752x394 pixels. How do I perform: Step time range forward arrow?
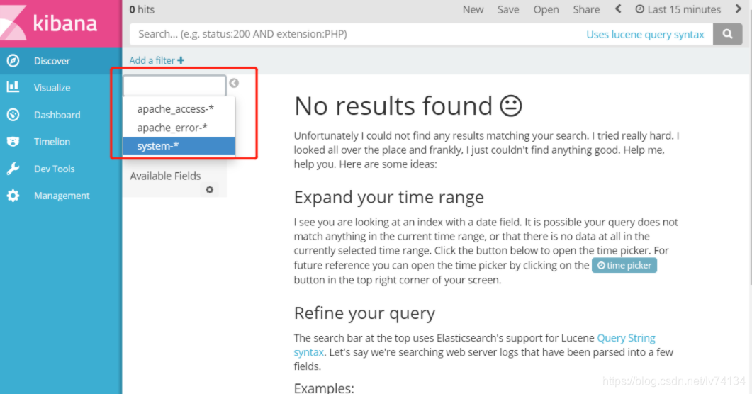[739, 9]
